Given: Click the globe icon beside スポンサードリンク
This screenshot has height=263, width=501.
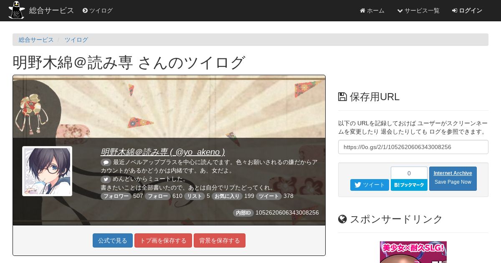Looking at the screenshot, I should 342,219.
